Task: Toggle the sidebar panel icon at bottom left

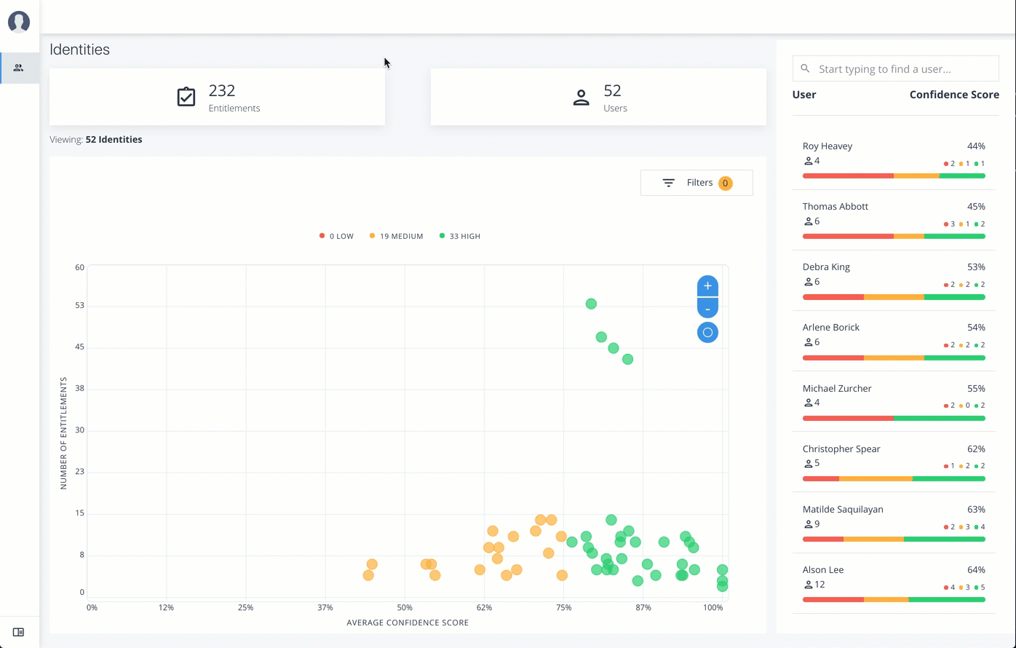Action: [19, 632]
